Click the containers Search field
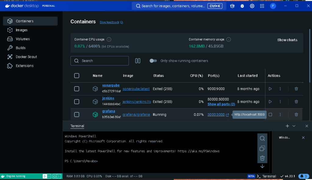The height and width of the screenshot is (180, 312). [99, 61]
